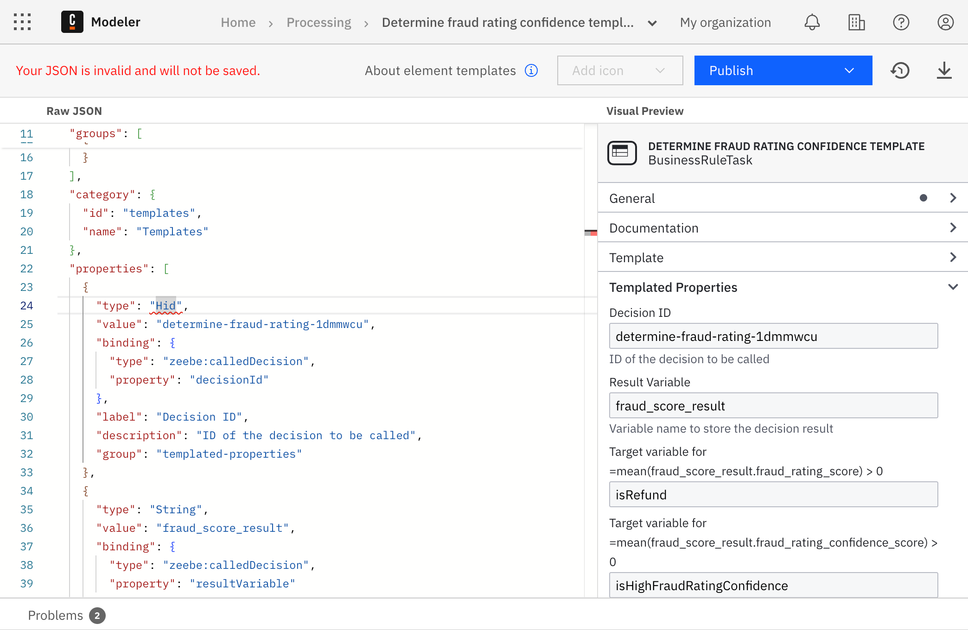Click the isRefund input field
Image resolution: width=968 pixels, height=630 pixels.
coord(773,495)
